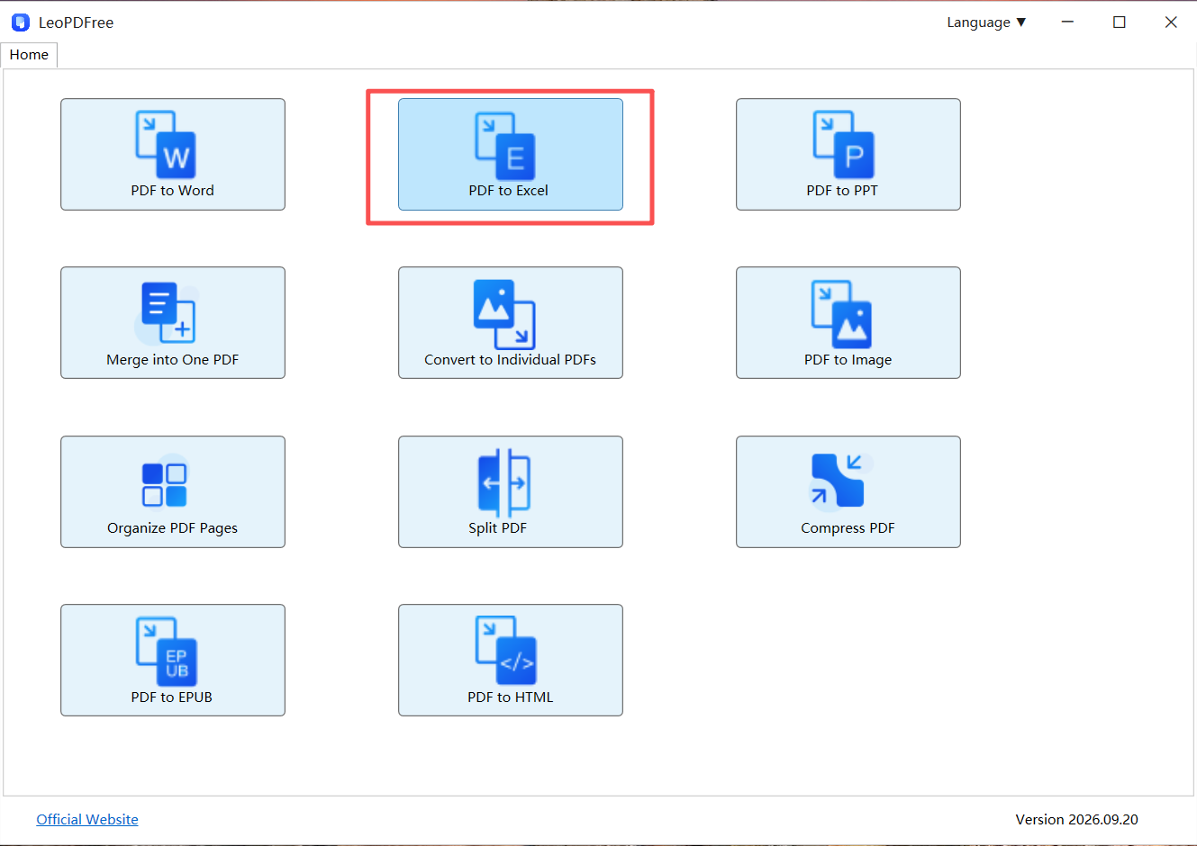Open the Compress PDF tool
This screenshot has width=1197, height=846.
click(x=848, y=492)
